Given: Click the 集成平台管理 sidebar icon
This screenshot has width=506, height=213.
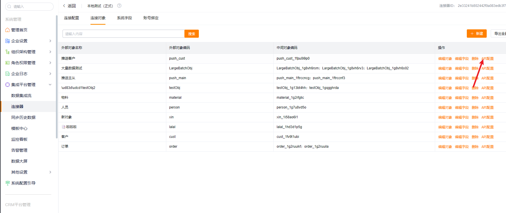Looking at the screenshot, I should point(7,85).
